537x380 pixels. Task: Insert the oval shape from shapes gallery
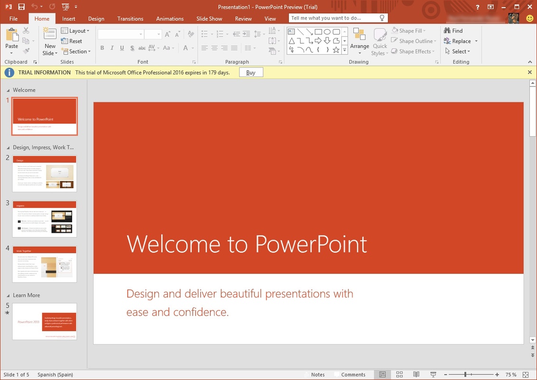pyautogui.click(x=327, y=32)
